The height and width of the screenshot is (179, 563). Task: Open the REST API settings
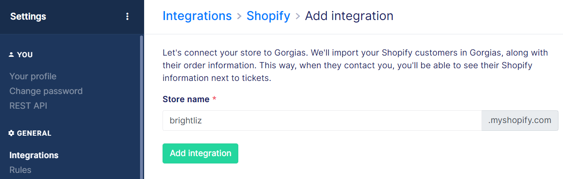(x=28, y=106)
